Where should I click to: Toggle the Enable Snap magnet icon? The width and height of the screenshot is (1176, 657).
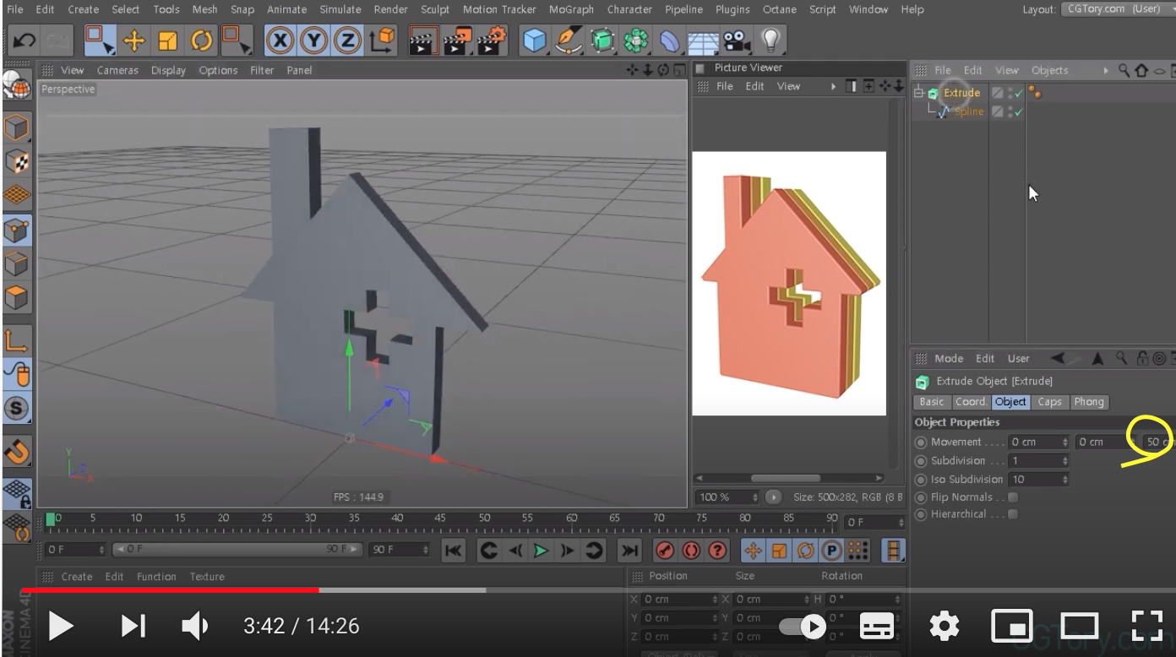coord(17,451)
